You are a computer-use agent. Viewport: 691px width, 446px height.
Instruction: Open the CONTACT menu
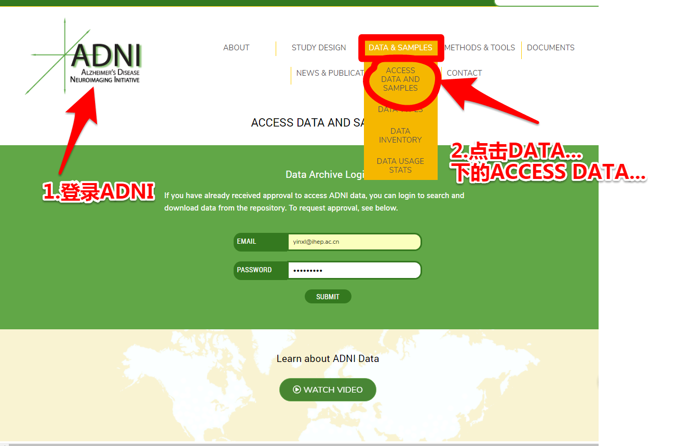464,73
